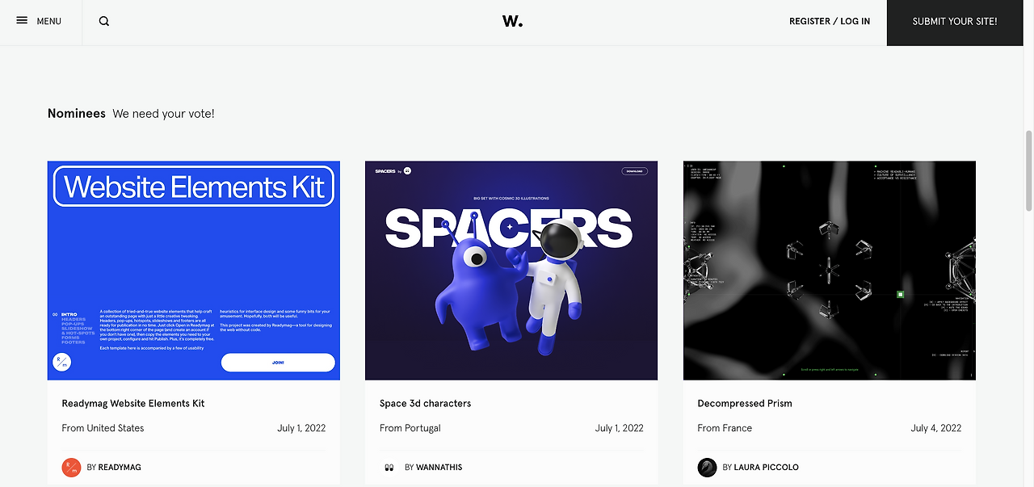Click the Nominees section heading
The image size is (1034, 487).
click(77, 114)
